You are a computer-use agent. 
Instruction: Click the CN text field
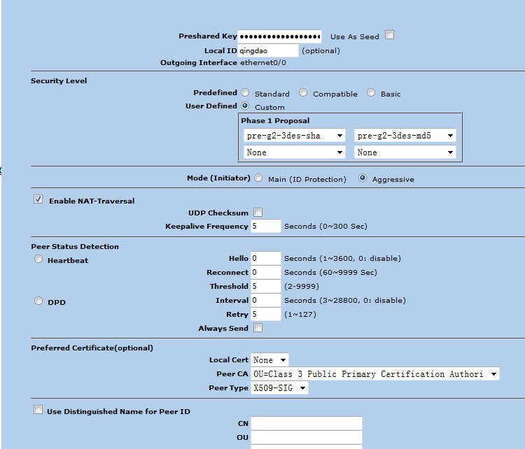pyautogui.click(x=307, y=423)
